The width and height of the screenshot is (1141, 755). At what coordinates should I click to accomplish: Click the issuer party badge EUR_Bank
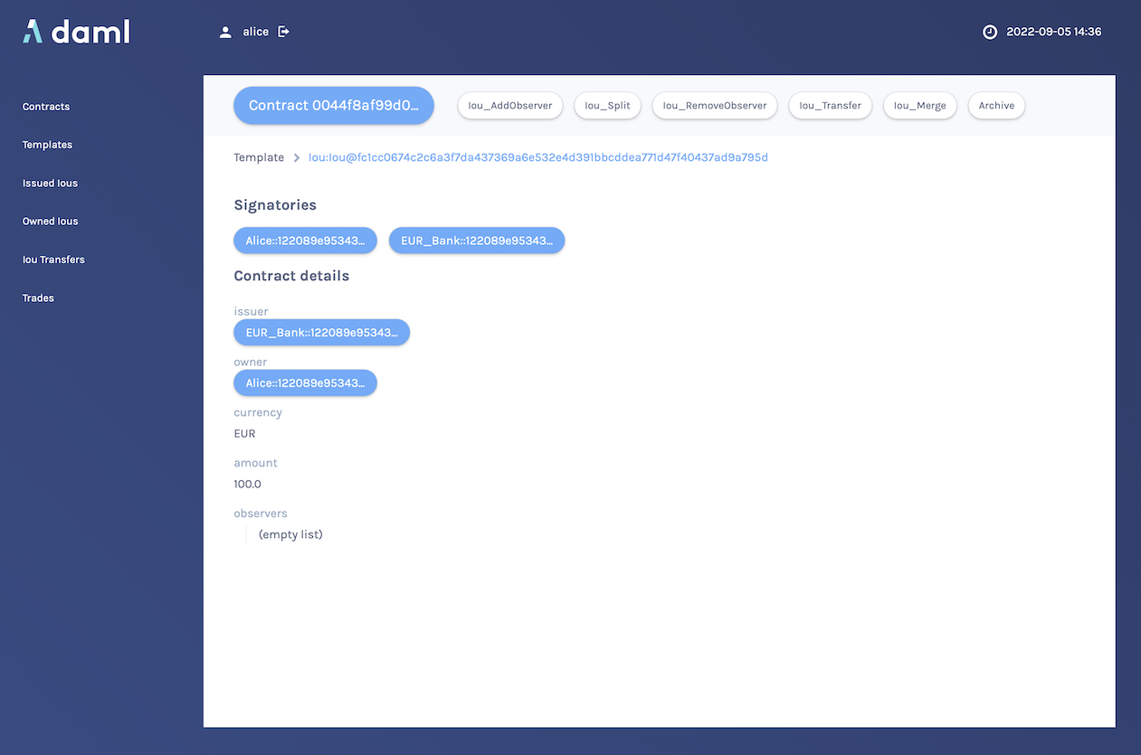tap(321, 332)
